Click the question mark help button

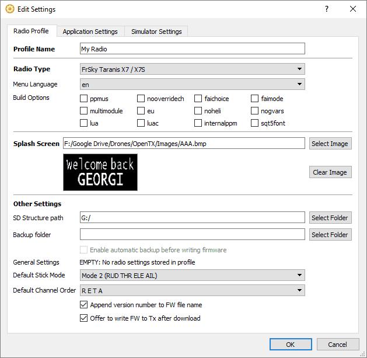point(327,9)
